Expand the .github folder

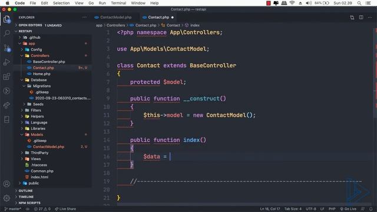point(35,37)
